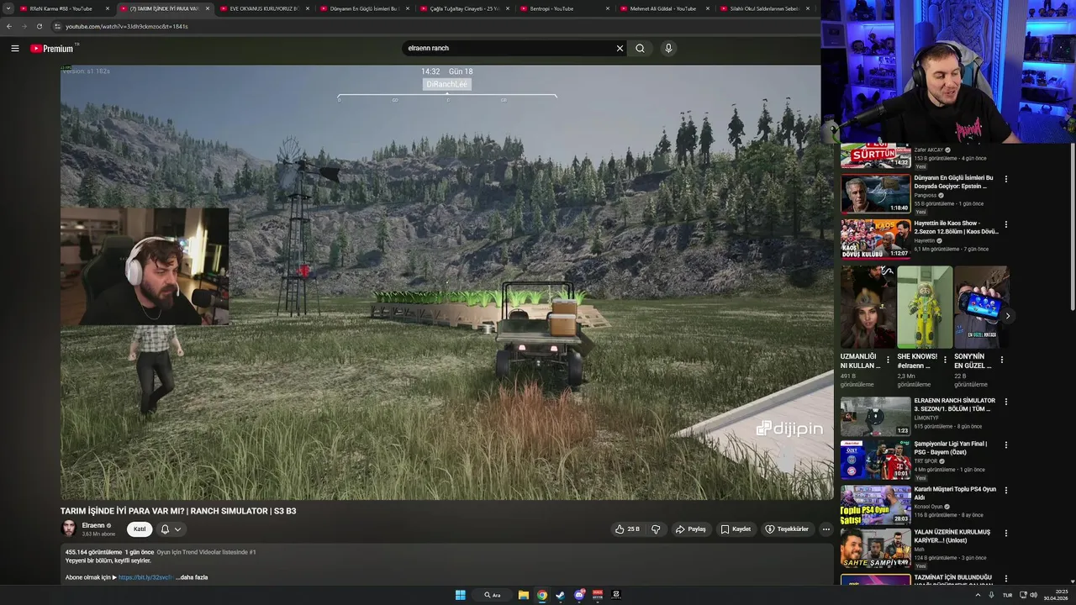Open 'Dünyanın En Güçlü İsimleri' video thumbnail

875,193
